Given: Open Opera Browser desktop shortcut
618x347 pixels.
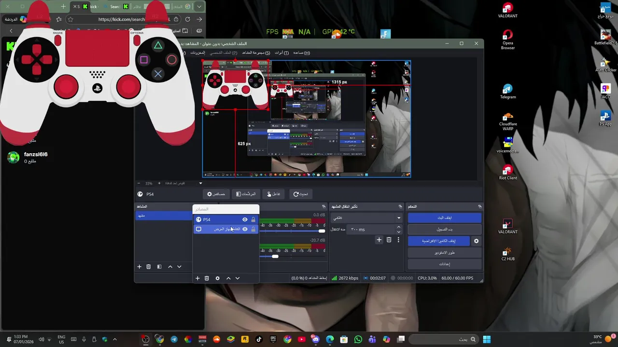Looking at the screenshot, I should (x=507, y=40).
